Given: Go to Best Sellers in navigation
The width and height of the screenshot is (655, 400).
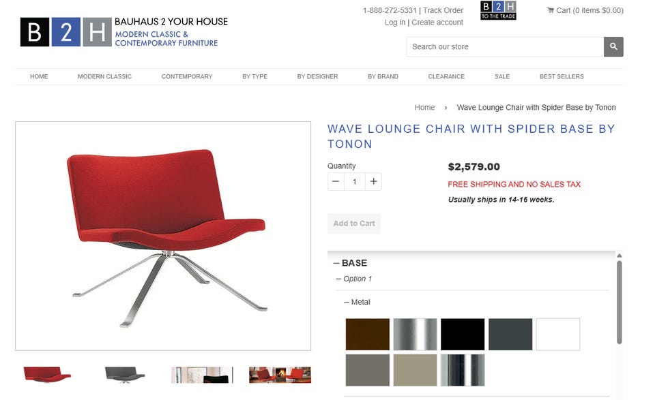Looking at the screenshot, I should click(x=562, y=77).
